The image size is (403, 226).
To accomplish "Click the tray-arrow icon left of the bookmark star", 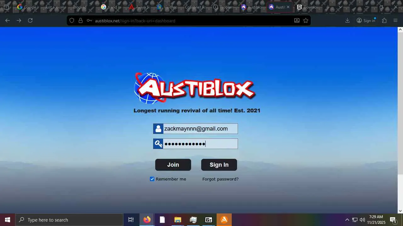I will click(x=297, y=20).
